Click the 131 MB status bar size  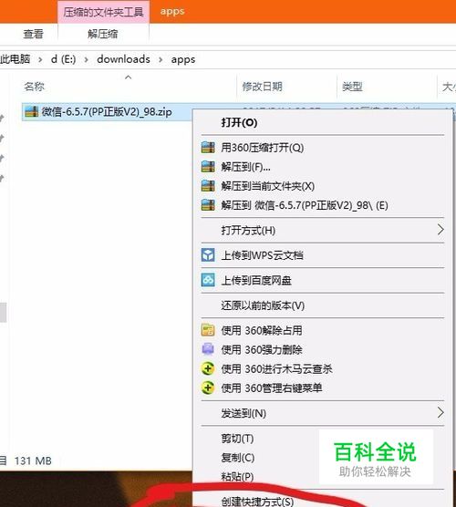33,460
